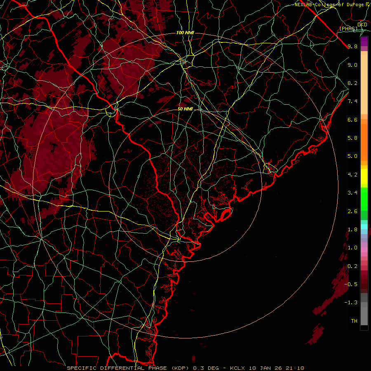Click the 8.2 scale value
371x371 pixels.
tap(352, 83)
